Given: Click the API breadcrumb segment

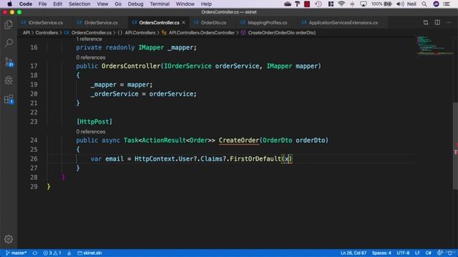Looking at the screenshot, I should (26, 33).
